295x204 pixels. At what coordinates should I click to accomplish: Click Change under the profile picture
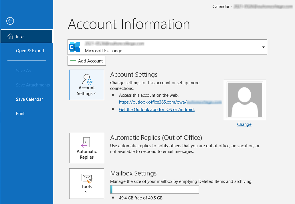pyautogui.click(x=244, y=124)
